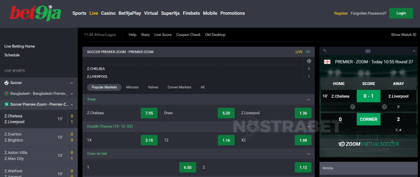420x177 pixels.
Task: Click the 11:04 Africa/Lagos time text
Action: 100,34
